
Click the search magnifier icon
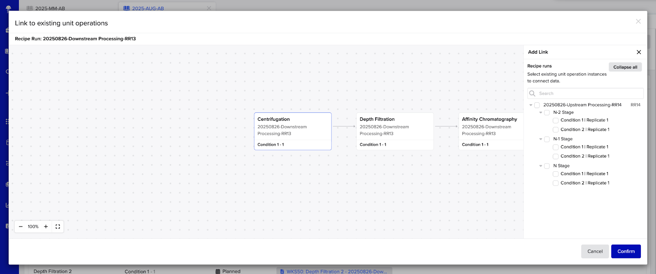point(533,94)
